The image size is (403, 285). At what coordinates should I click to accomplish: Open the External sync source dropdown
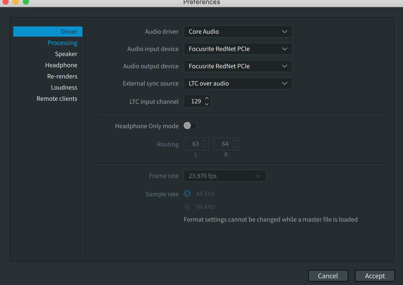coord(238,83)
